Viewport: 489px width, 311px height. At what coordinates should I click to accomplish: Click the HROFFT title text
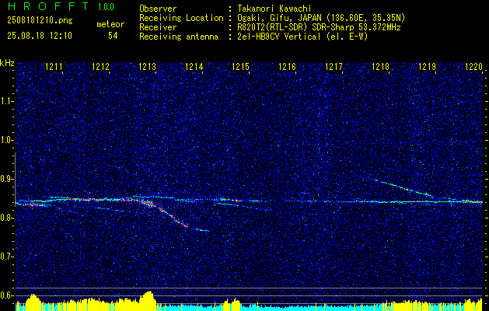pos(48,6)
